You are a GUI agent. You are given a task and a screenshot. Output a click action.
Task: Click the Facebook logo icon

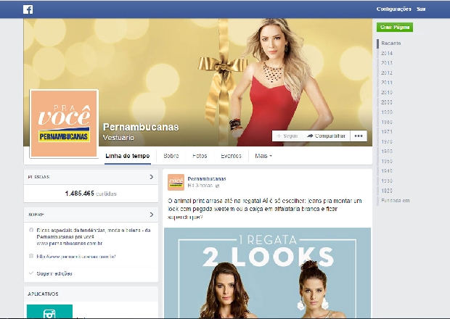pyautogui.click(x=28, y=9)
